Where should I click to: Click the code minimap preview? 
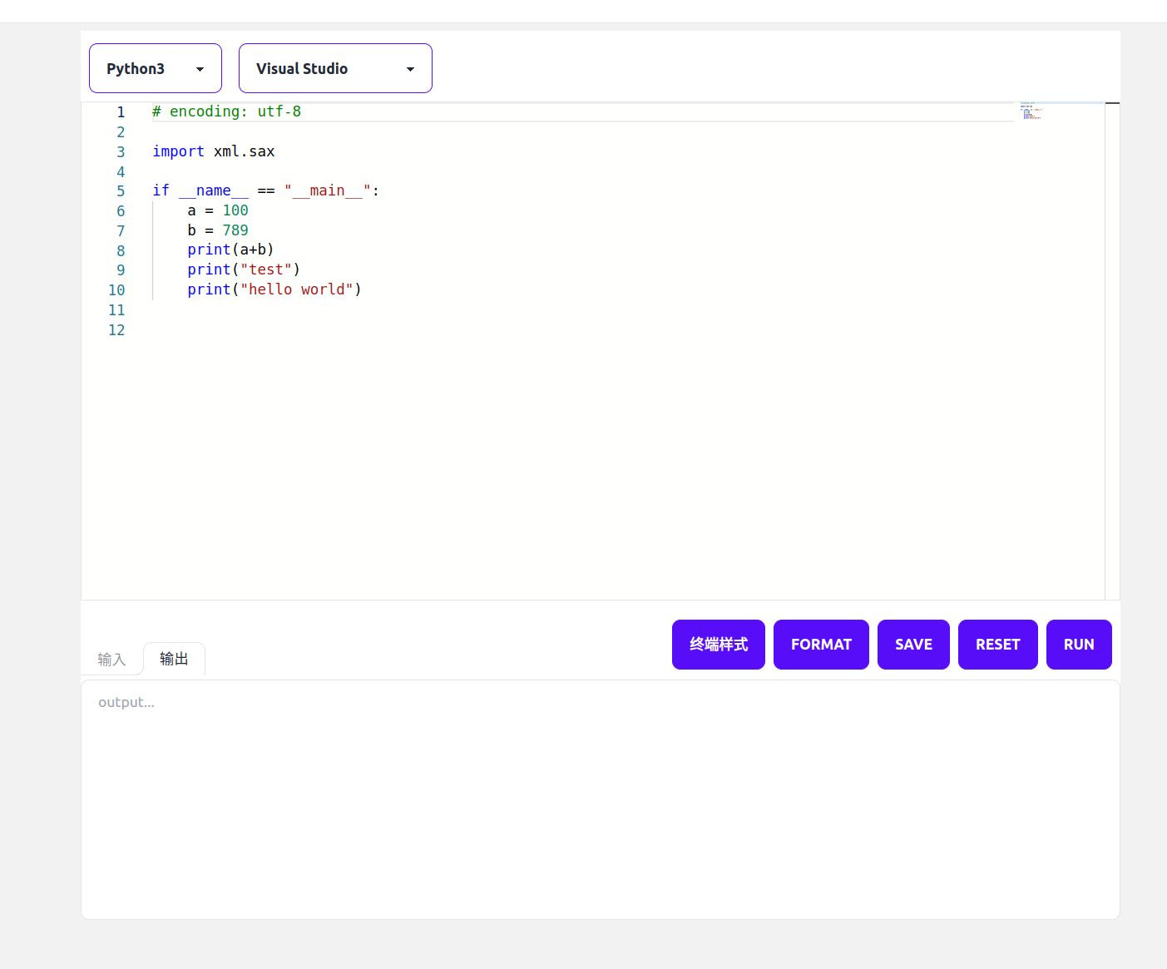pyautogui.click(x=1031, y=111)
